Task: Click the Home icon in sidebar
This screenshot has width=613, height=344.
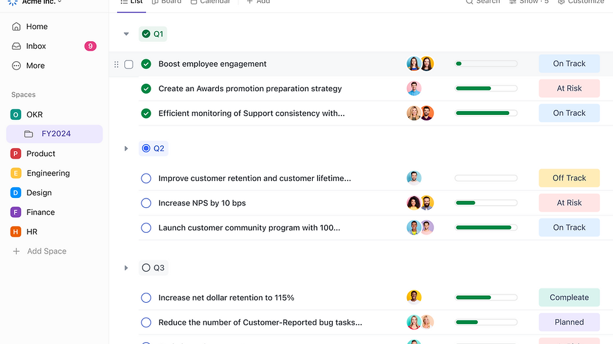Action: pos(16,27)
